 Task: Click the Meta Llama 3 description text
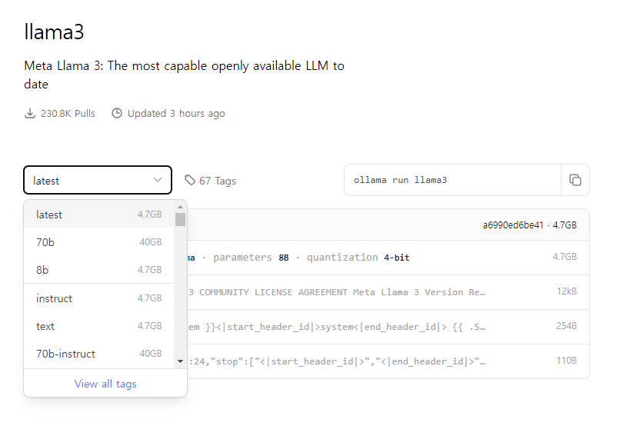(184, 75)
